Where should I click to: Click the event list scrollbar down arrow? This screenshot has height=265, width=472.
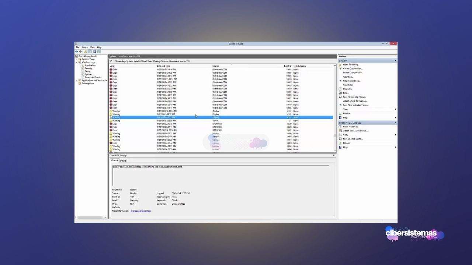pos(335,151)
